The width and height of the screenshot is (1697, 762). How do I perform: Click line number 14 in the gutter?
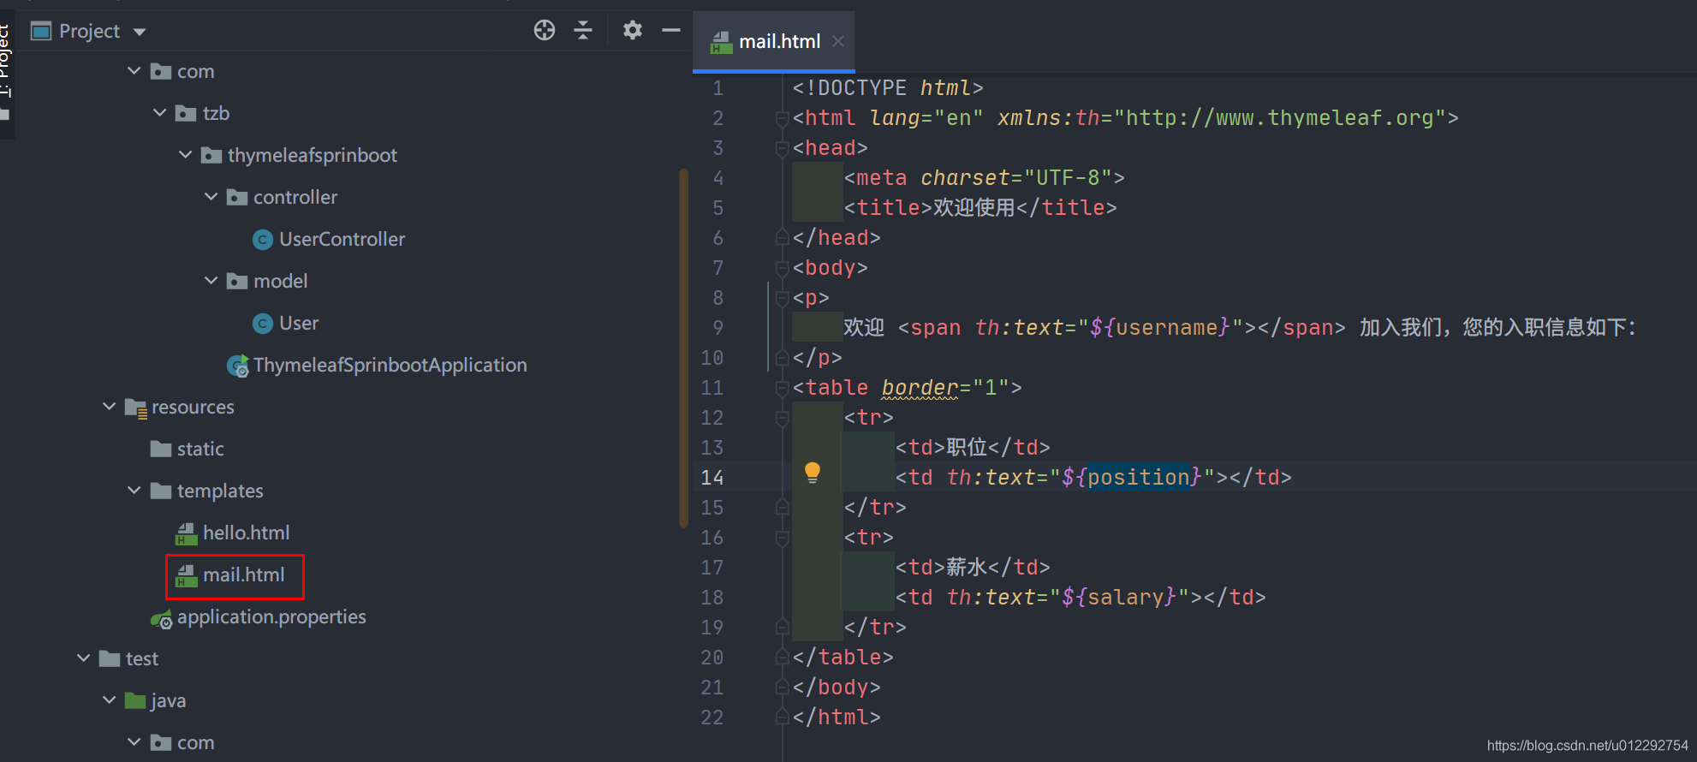712,478
